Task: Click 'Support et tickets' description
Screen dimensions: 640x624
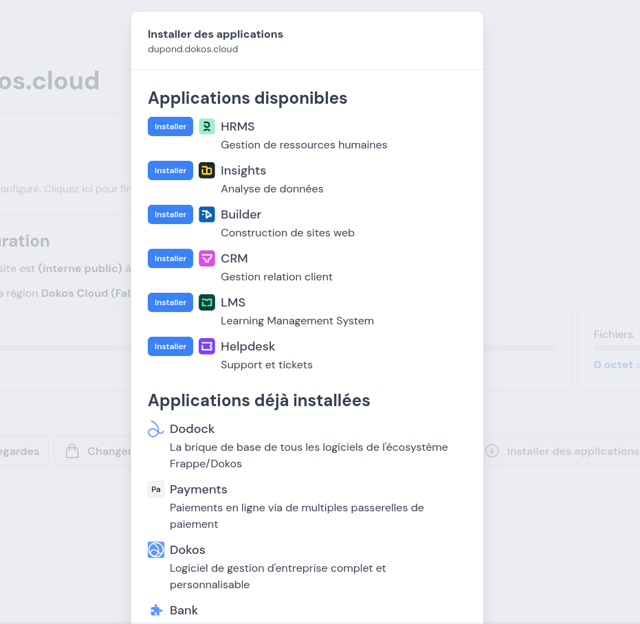Action: [x=267, y=365]
